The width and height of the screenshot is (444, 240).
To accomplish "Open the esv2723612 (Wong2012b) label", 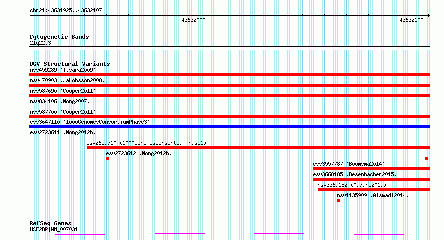I will (x=139, y=153).
